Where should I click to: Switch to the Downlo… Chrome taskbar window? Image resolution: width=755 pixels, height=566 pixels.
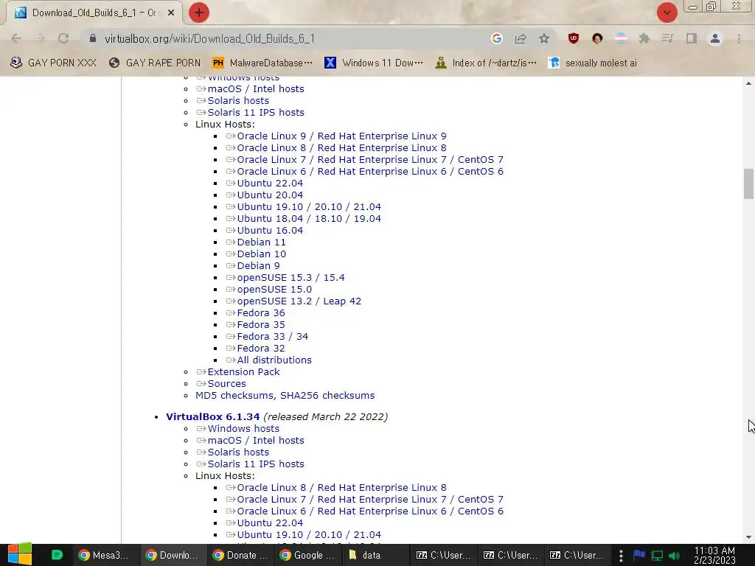coord(172,555)
